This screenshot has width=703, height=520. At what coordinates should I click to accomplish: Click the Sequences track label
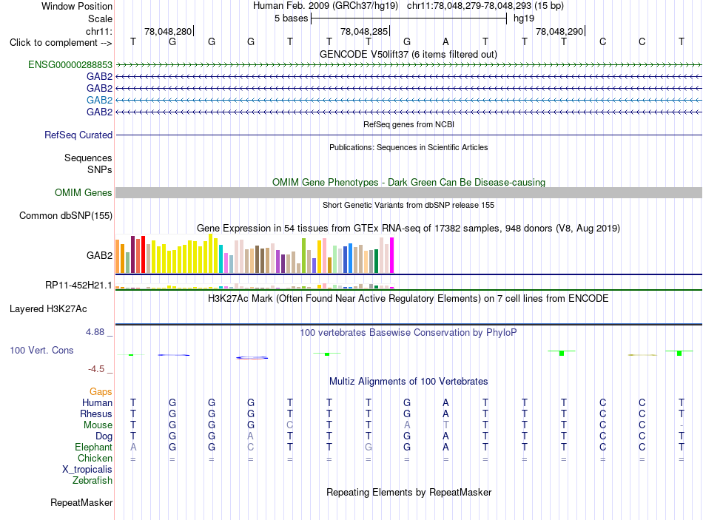click(88, 158)
